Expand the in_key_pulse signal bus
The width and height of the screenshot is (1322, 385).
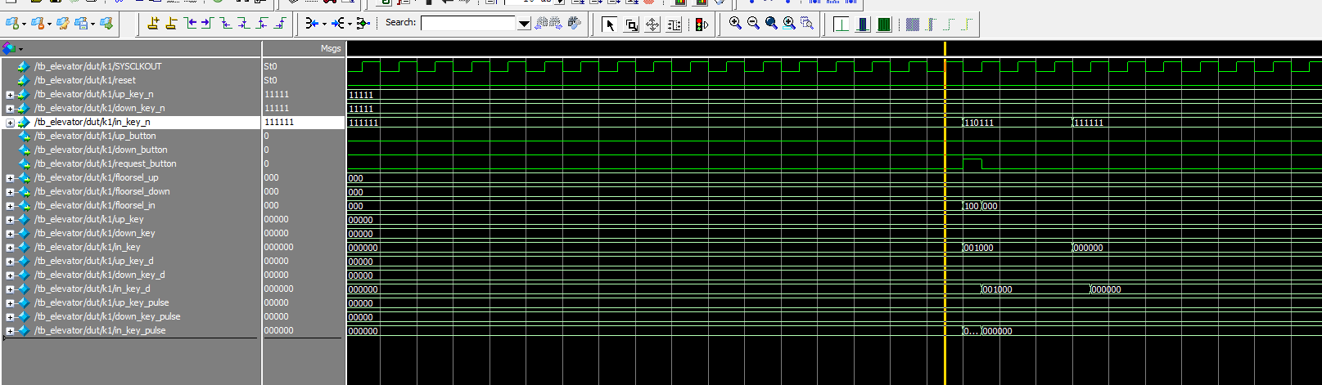tap(10, 331)
